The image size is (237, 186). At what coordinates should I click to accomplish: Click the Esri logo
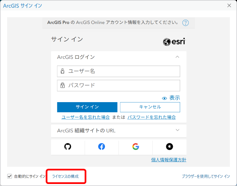pyautogui.click(x=174, y=42)
